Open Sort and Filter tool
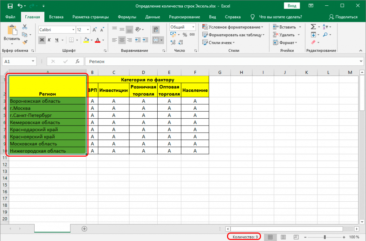 pos(325,27)
